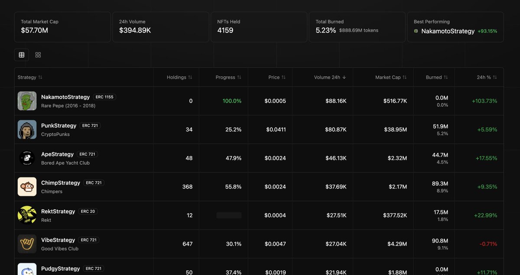Click the ChimpStrategy name
Image resolution: width=520 pixels, height=275 pixels.
[61, 182]
